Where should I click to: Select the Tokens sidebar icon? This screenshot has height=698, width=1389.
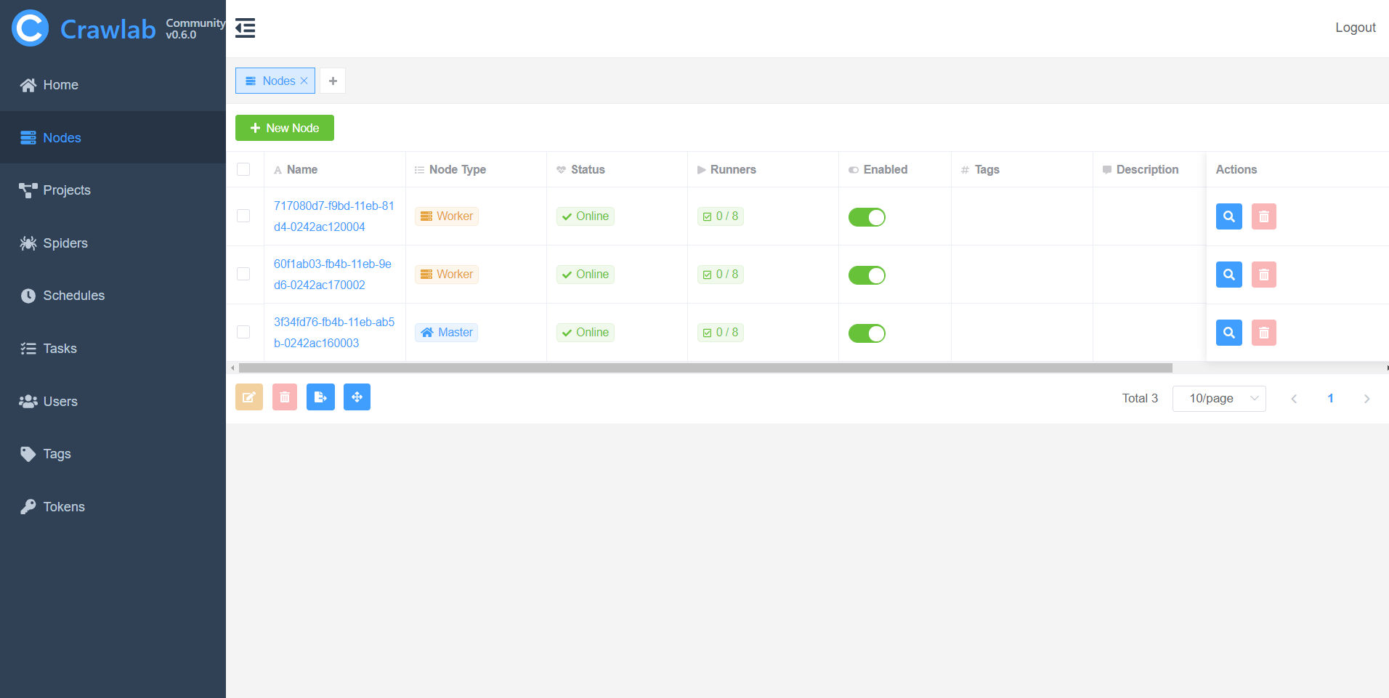[28, 506]
